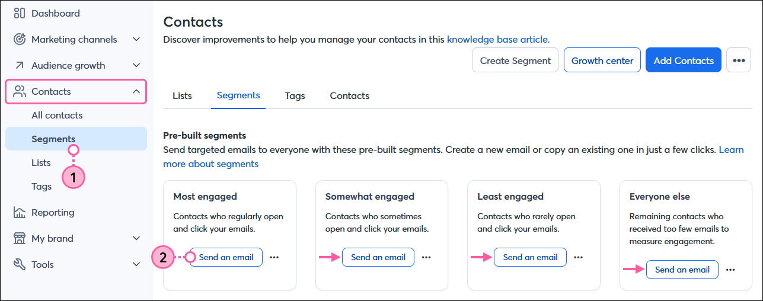The image size is (763, 301).
Task: Collapse the Contacts section chevron
Action: [136, 91]
